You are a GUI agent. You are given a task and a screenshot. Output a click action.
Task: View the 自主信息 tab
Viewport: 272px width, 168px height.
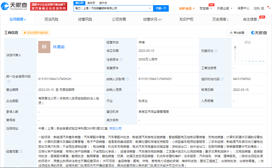tap(251, 19)
